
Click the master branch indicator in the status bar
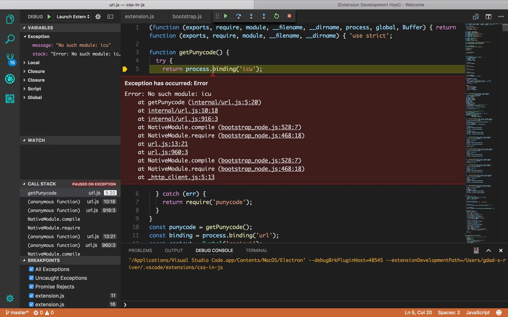[x=17, y=313]
